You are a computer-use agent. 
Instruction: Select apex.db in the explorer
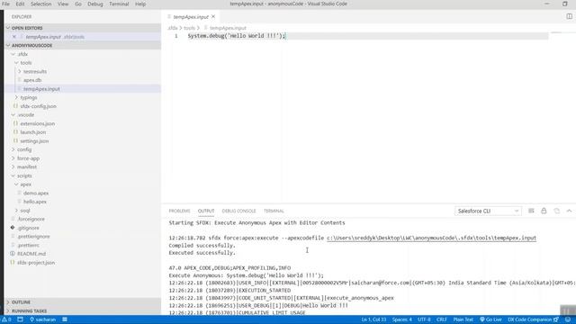coord(32,80)
